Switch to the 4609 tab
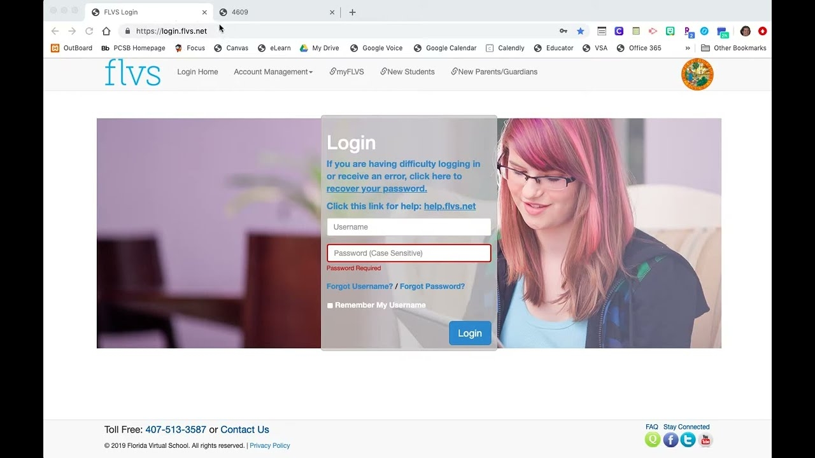The width and height of the screenshot is (815, 458). [274, 12]
